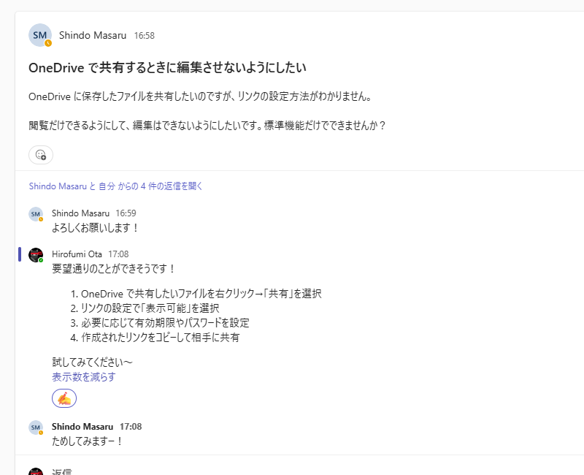This screenshot has height=475, width=584.
Task: Click the 17:08 timestamp beside Hirofumi Ota
Action: (x=118, y=254)
